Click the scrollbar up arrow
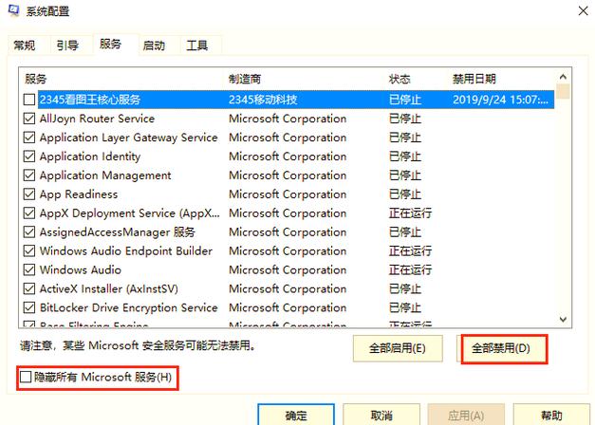Image resolution: width=595 pixels, height=425 pixels. point(563,77)
